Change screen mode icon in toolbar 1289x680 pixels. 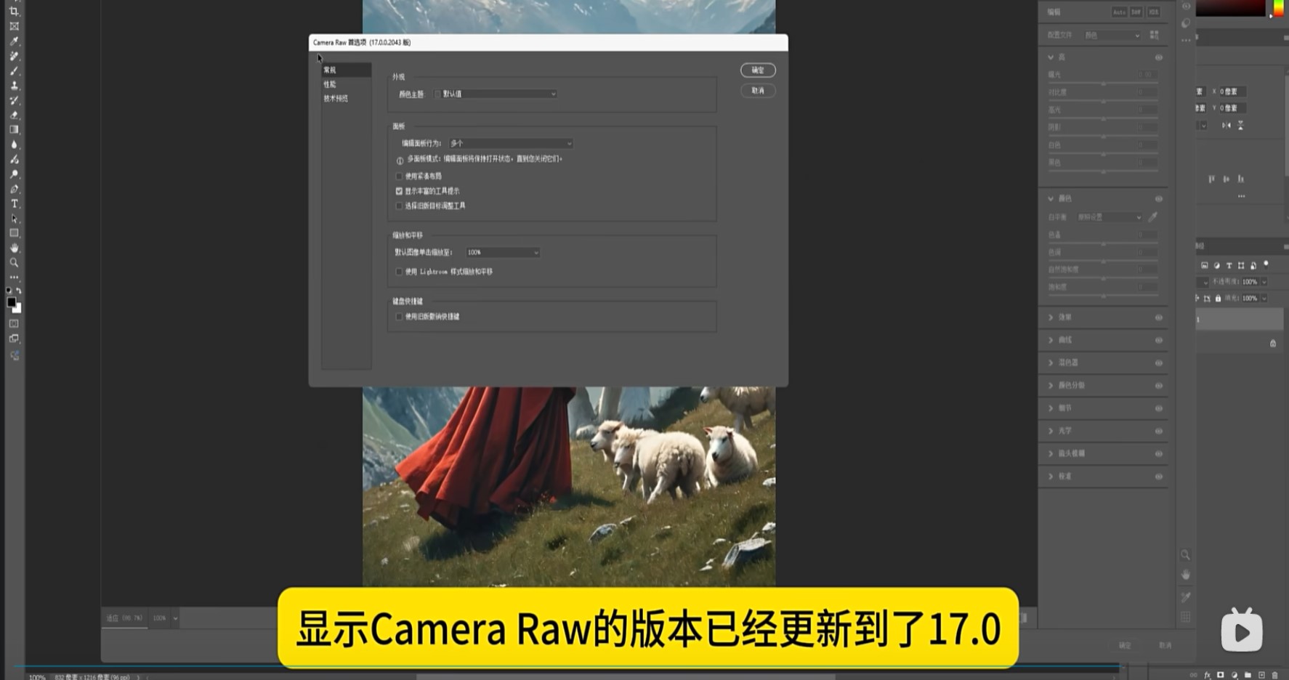14,339
